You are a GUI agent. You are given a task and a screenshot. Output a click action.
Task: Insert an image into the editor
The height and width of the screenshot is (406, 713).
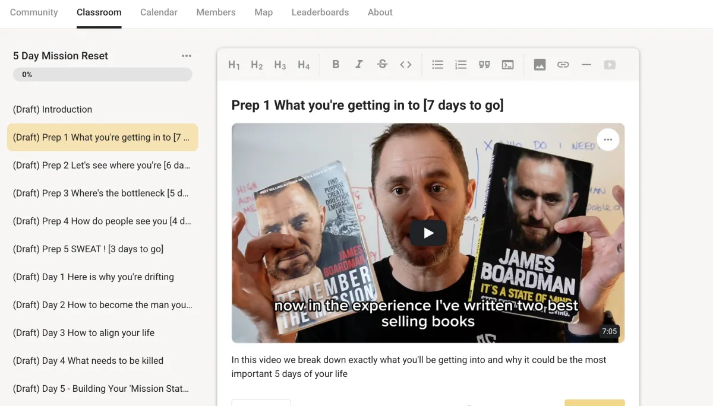click(540, 65)
